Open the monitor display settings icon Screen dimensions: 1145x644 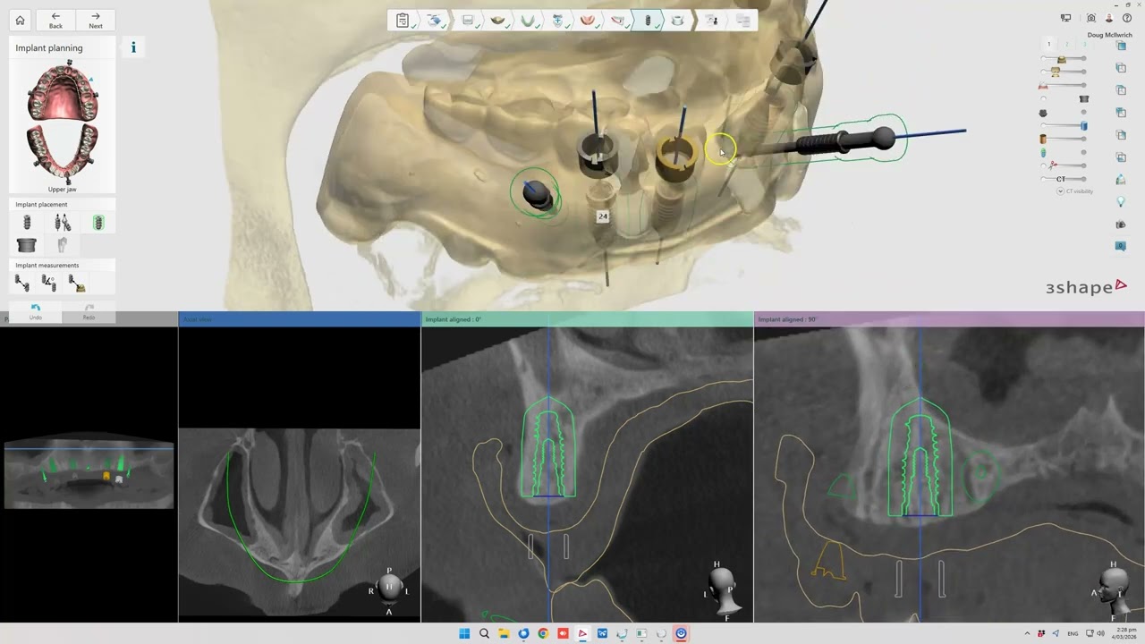pos(1066,18)
